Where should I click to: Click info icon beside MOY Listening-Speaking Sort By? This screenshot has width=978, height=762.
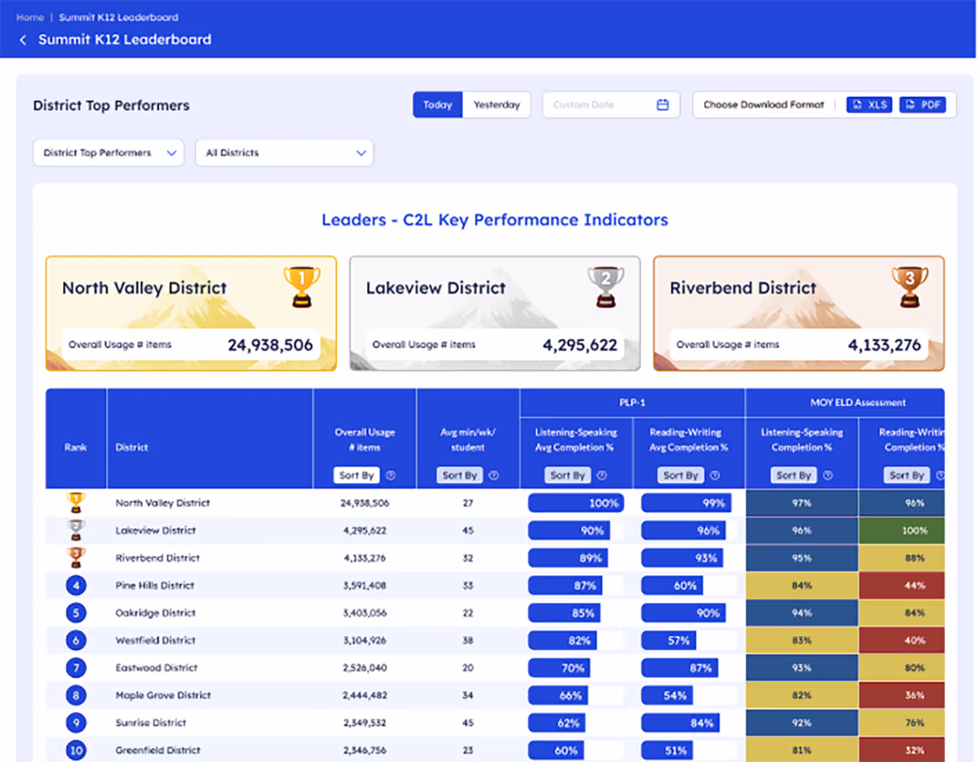827,475
